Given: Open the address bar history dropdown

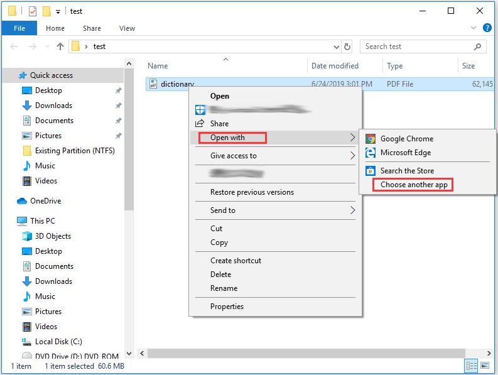Looking at the screenshot, I should point(337,47).
